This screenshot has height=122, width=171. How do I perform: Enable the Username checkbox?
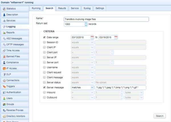point(44,67)
